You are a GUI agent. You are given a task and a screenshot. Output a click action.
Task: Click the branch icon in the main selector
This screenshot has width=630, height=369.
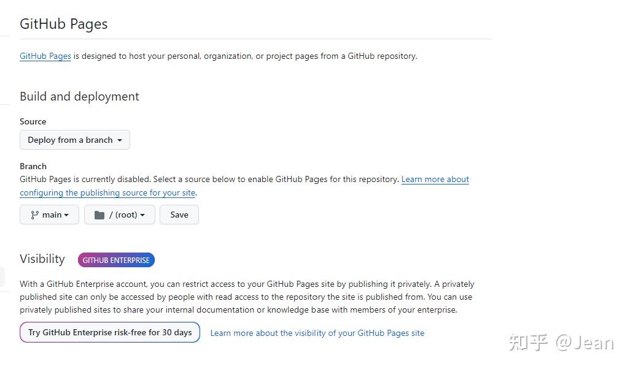pos(34,215)
